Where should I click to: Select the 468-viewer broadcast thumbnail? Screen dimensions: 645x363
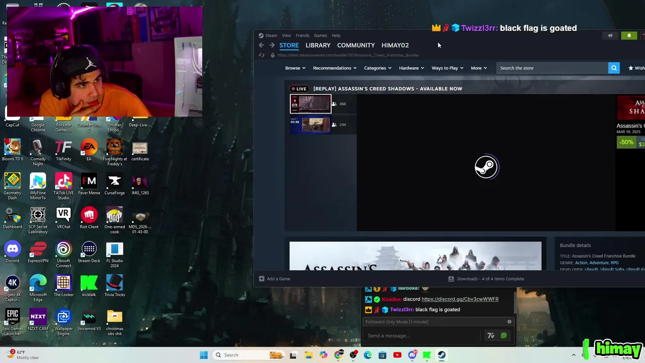pos(310,104)
